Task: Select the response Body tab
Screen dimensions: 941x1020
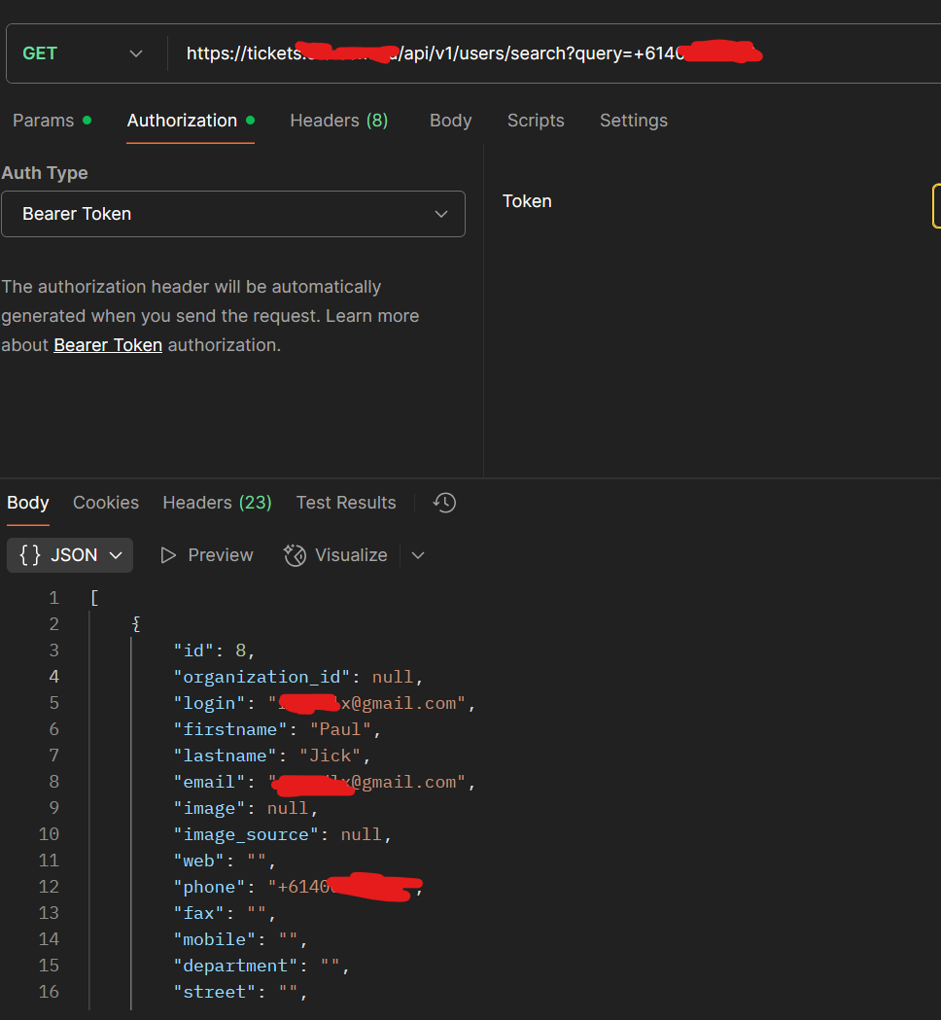Action: click(28, 503)
